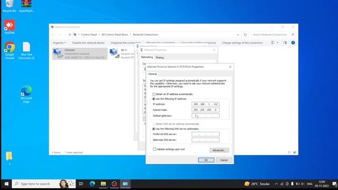Click the OK button
The width and height of the screenshot is (338, 190).
(x=206, y=160)
